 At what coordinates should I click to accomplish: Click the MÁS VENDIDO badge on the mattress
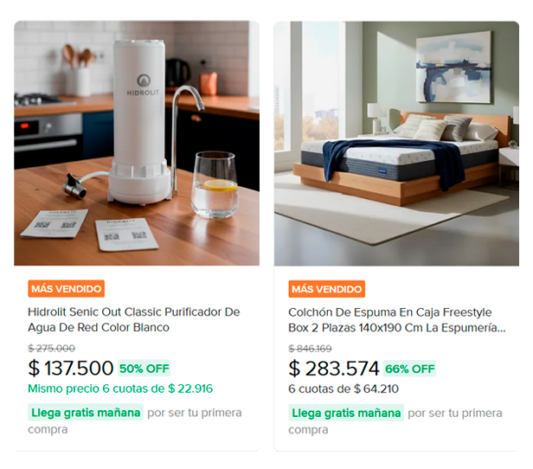point(327,289)
